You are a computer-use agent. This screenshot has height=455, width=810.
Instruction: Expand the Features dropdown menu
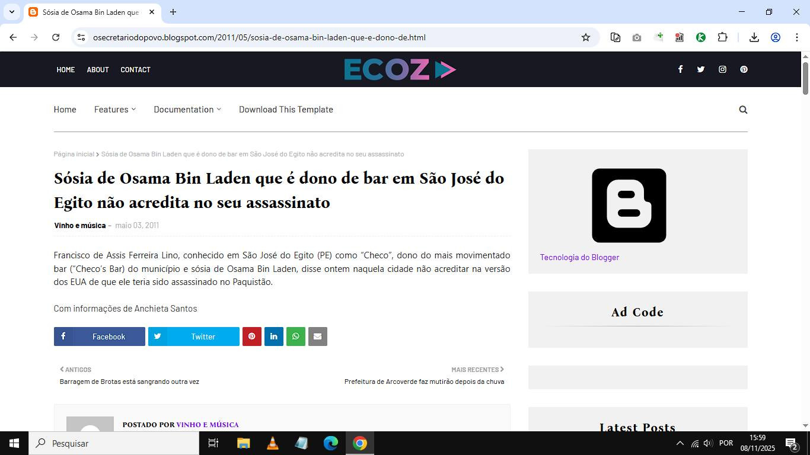coord(115,110)
